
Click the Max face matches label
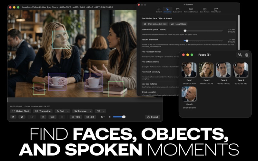pyautogui.click(x=149, y=84)
